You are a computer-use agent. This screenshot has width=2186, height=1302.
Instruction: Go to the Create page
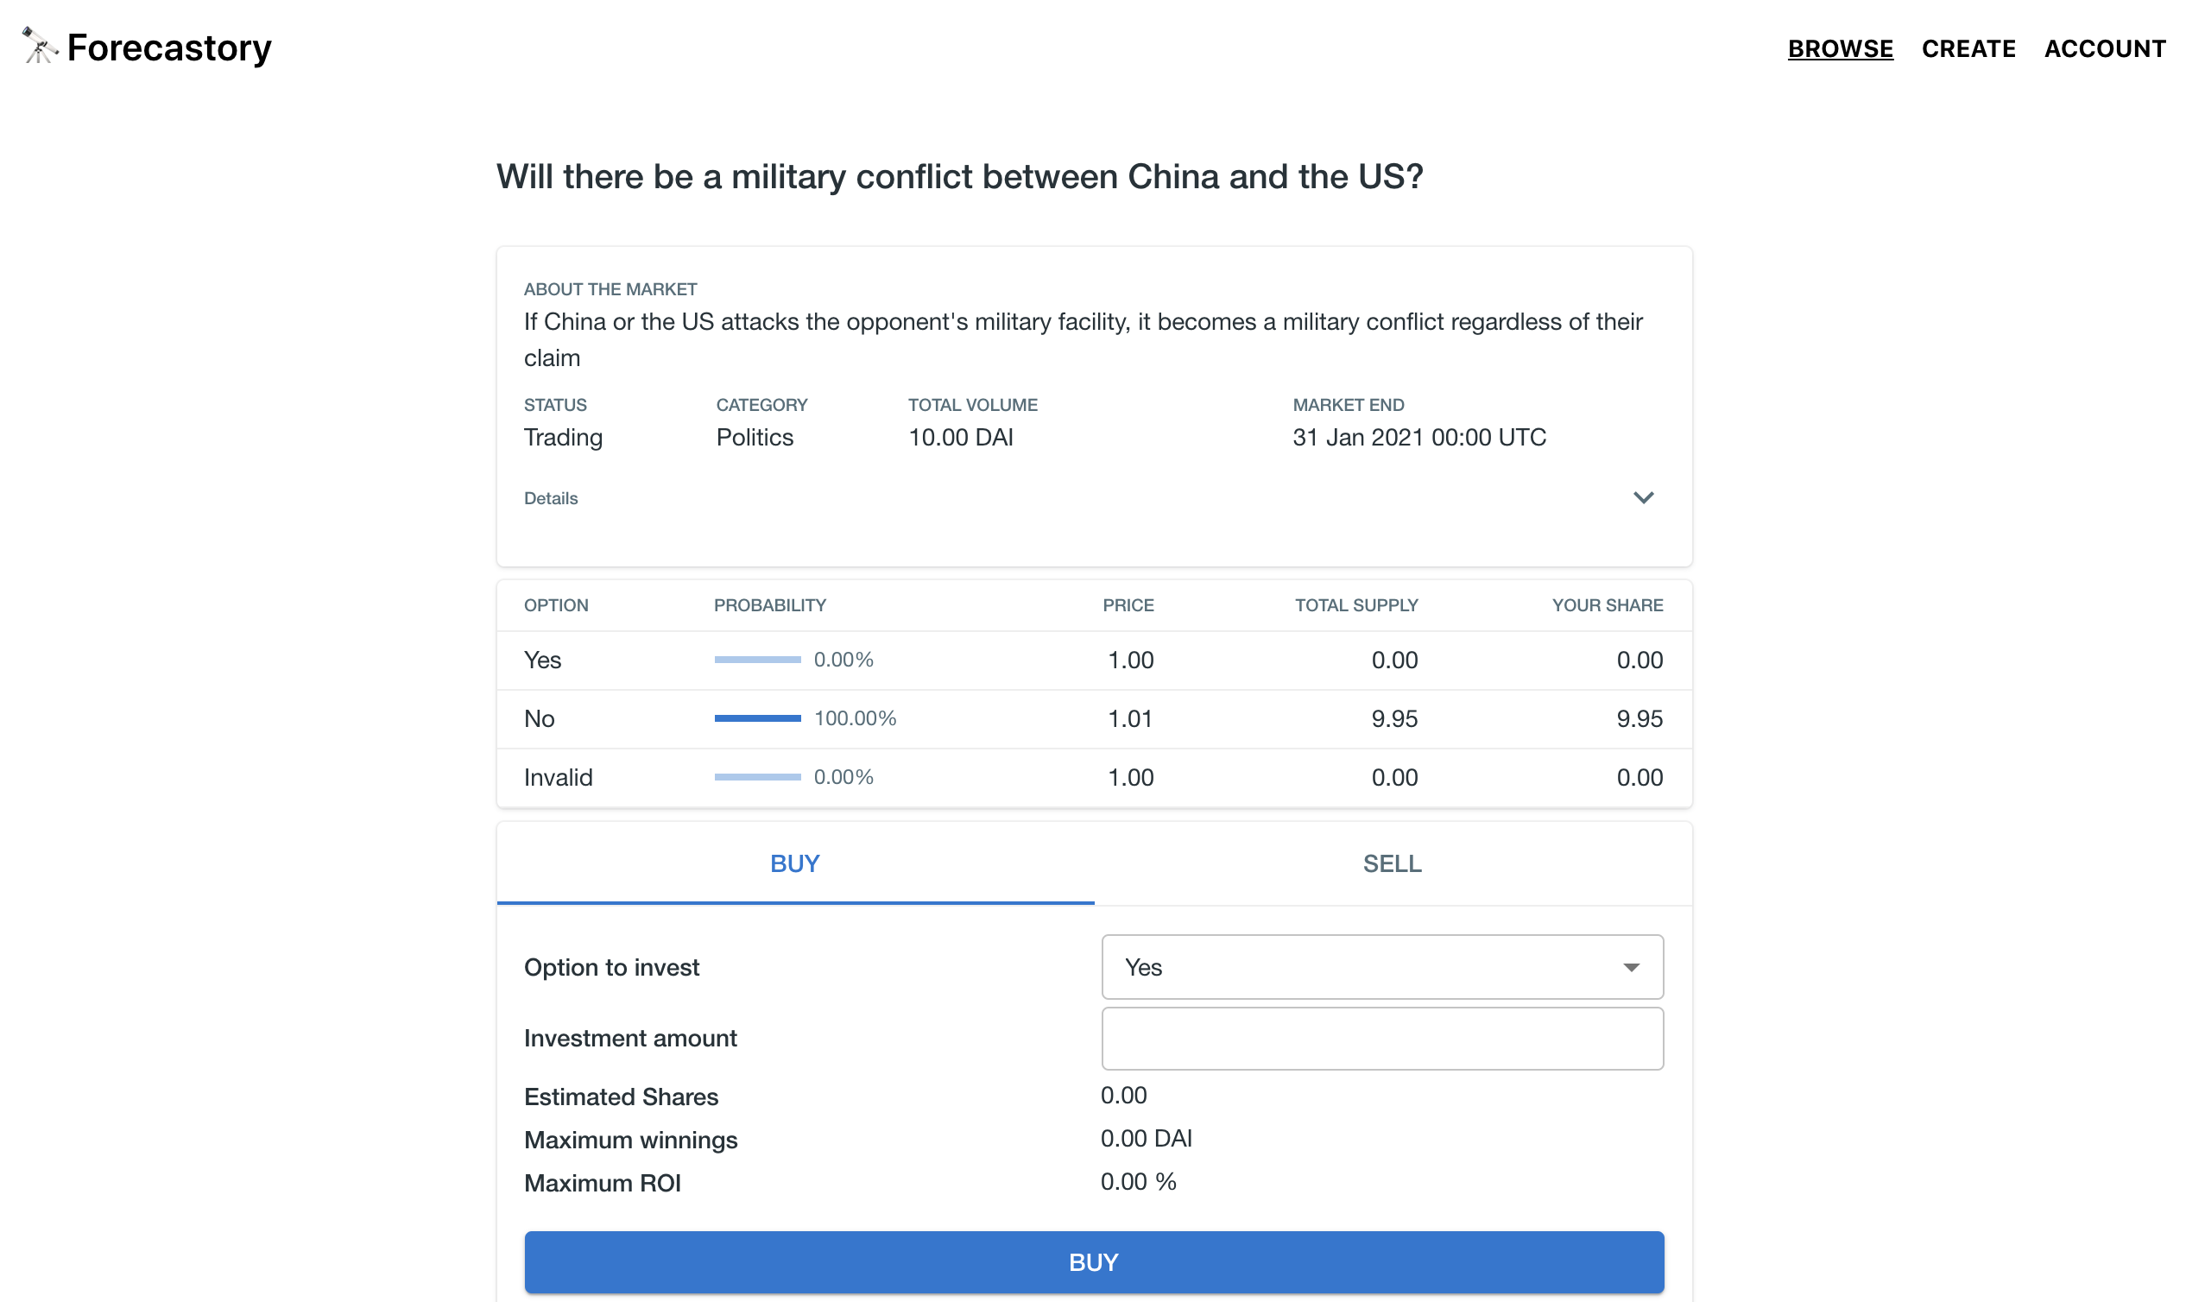coord(1968,48)
